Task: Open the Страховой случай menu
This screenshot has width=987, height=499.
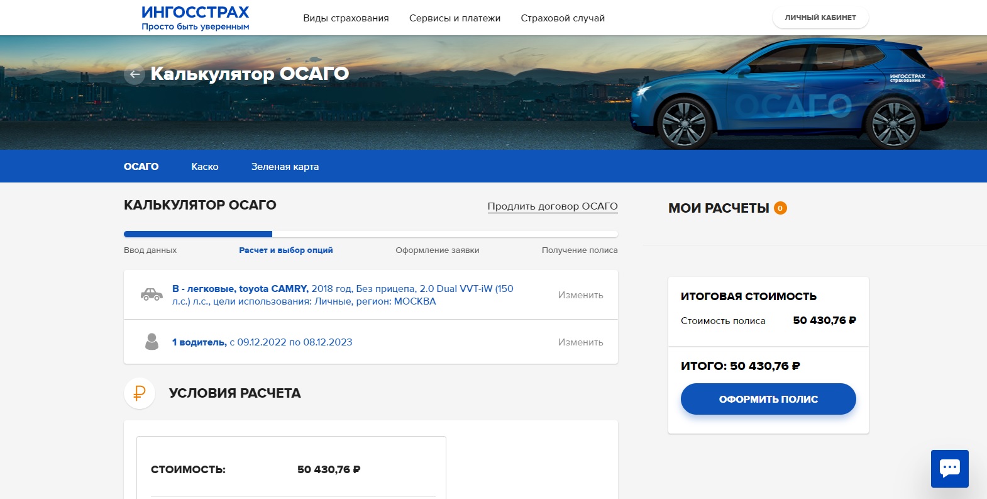Action: click(563, 18)
